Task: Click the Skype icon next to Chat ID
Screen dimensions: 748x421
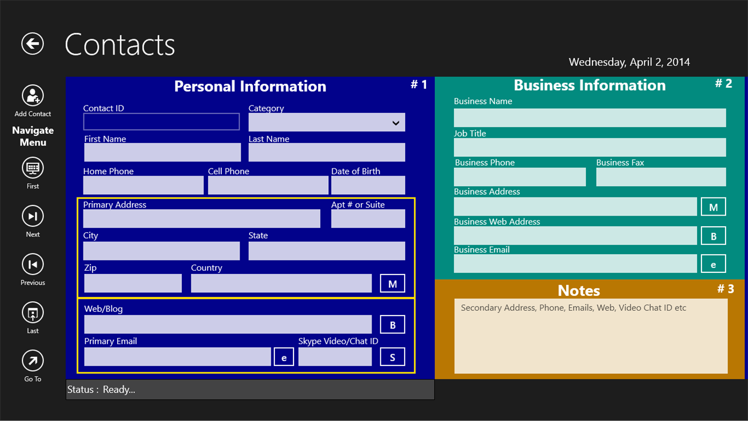Action: (392, 356)
